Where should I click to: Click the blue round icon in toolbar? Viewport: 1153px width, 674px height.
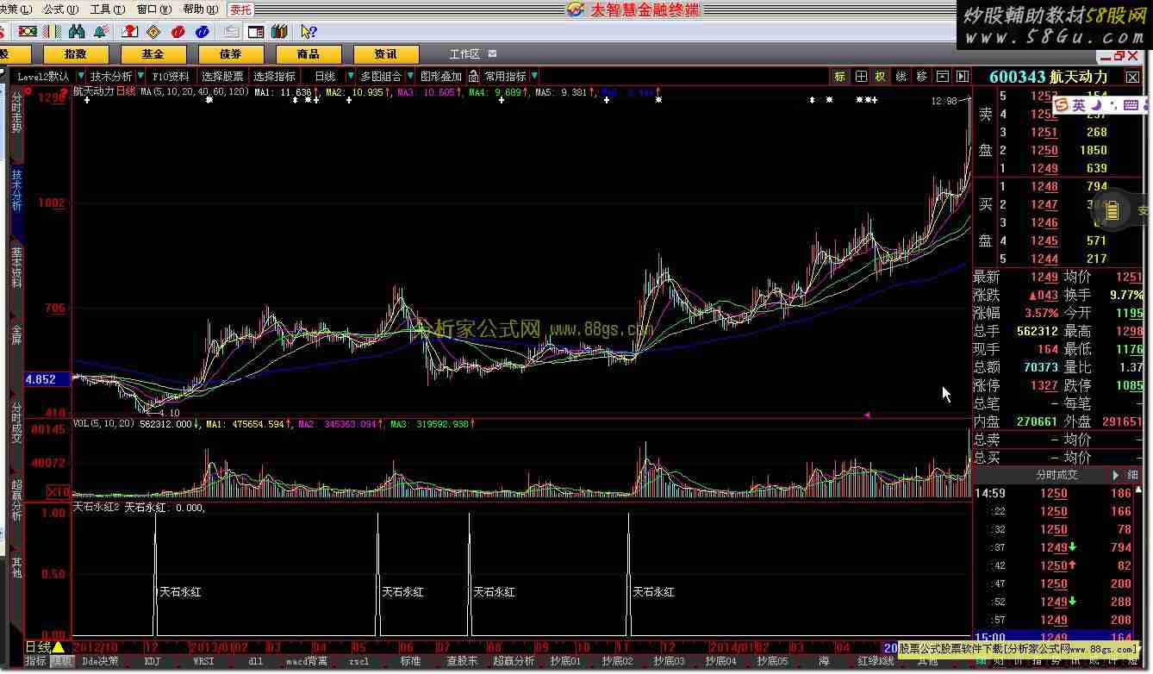[x=202, y=32]
